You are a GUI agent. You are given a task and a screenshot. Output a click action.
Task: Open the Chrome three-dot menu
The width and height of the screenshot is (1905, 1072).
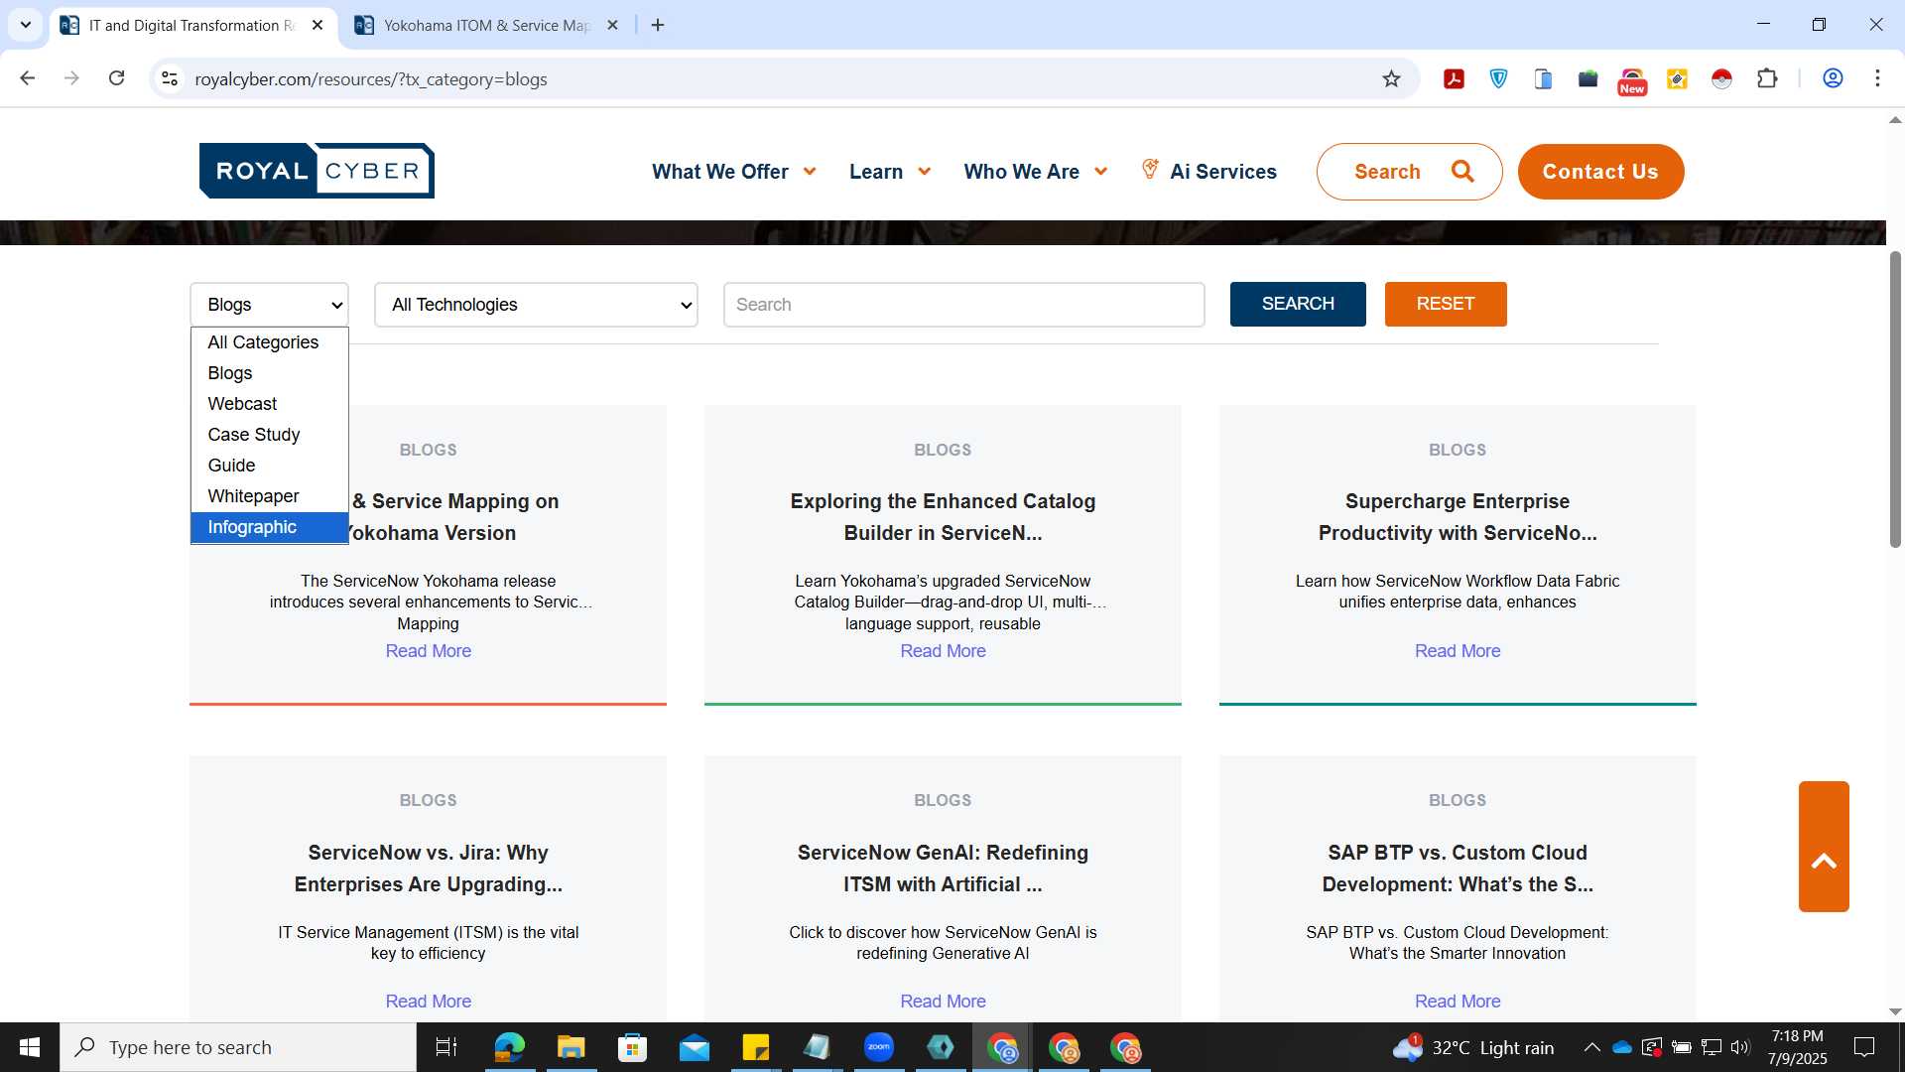click(x=1877, y=78)
